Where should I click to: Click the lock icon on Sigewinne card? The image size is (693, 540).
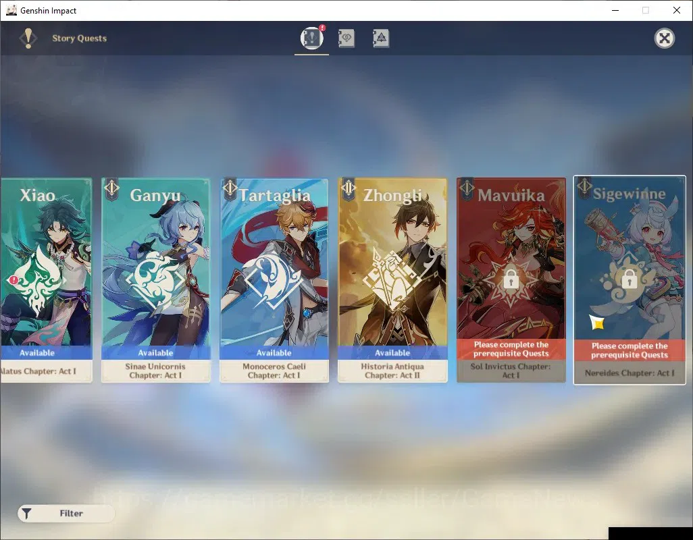click(x=629, y=279)
